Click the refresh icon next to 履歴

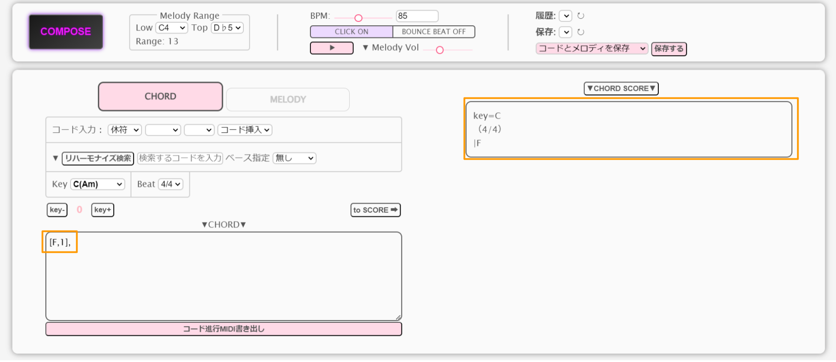(x=580, y=16)
